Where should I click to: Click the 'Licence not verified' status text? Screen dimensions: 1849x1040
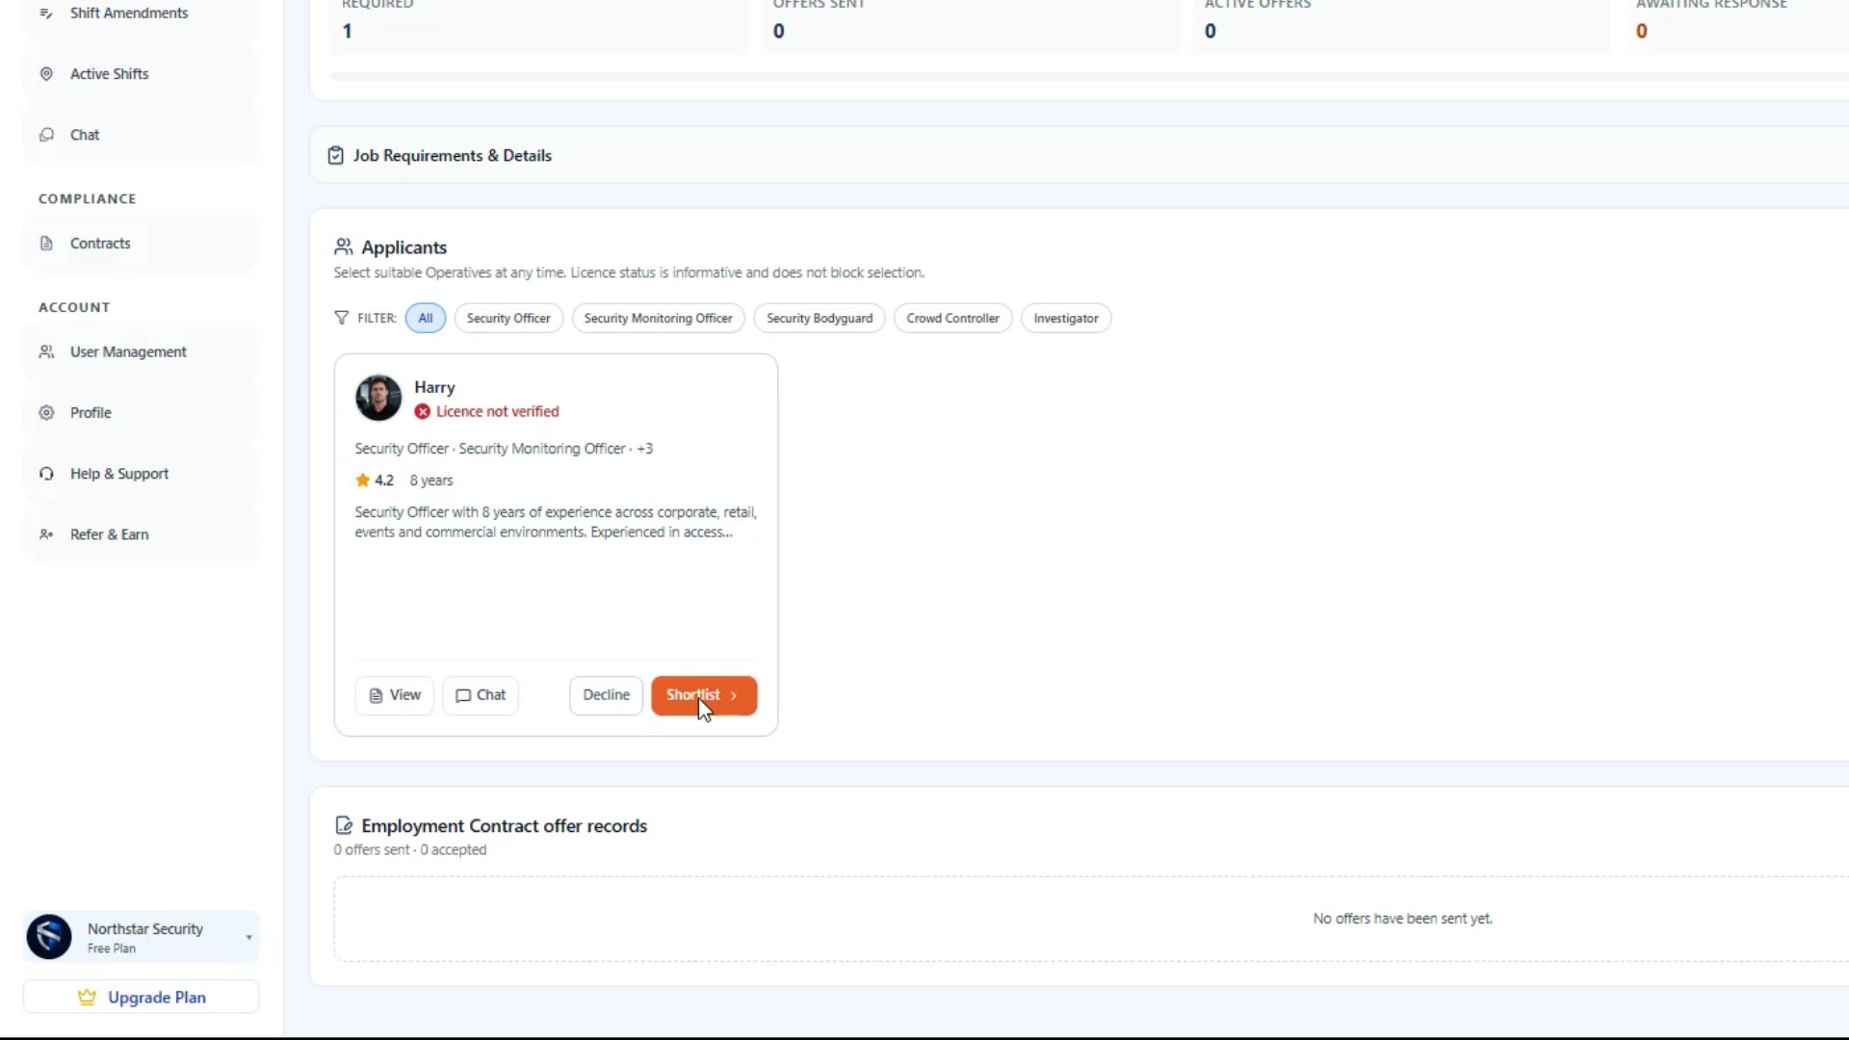pyautogui.click(x=497, y=412)
